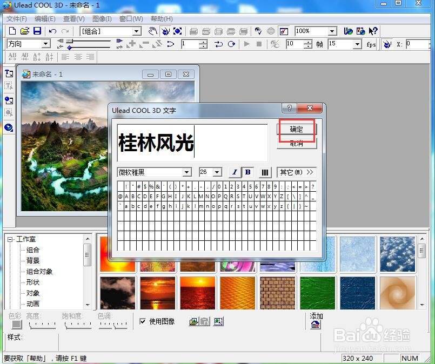The height and width of the screenshot is (364, 435).
Task: Select the brick wall background thumbnail
Action: pos(277,293)
